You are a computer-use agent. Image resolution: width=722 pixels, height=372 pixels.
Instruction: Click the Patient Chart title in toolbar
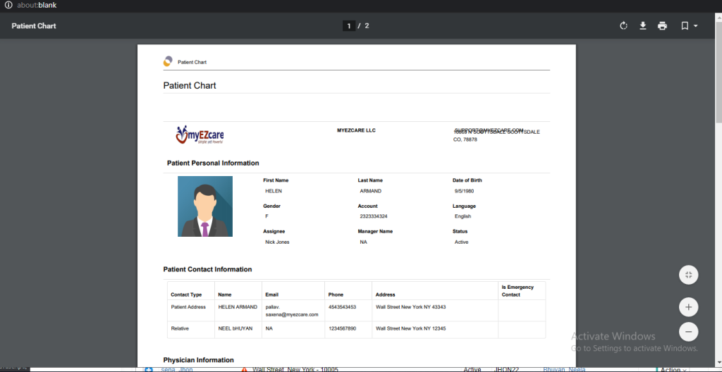[x=34, y=26]
